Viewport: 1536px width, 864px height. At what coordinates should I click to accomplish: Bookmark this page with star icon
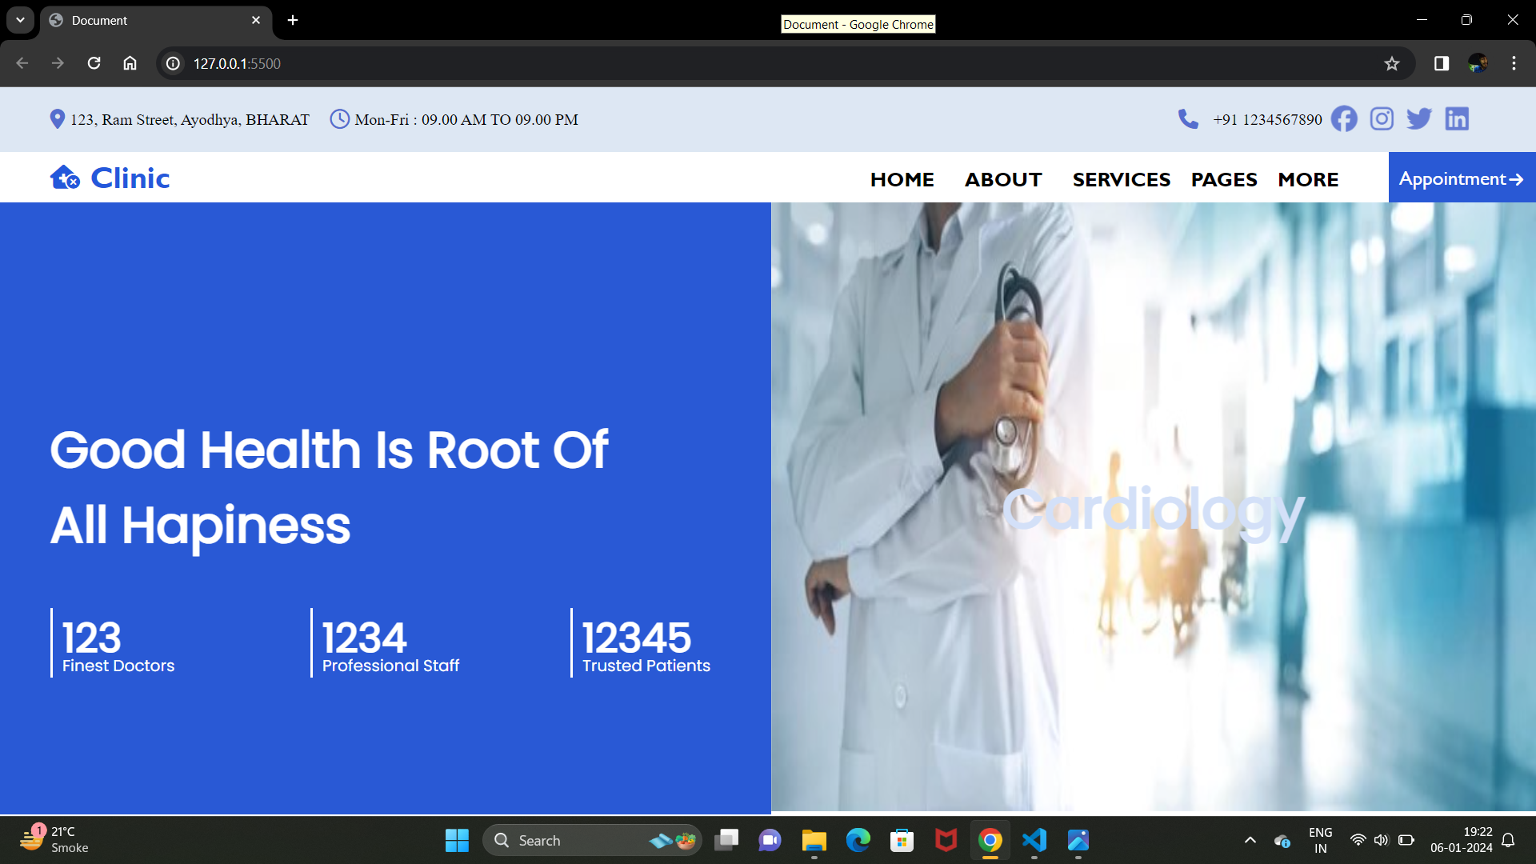click(x=1392, y=63)
